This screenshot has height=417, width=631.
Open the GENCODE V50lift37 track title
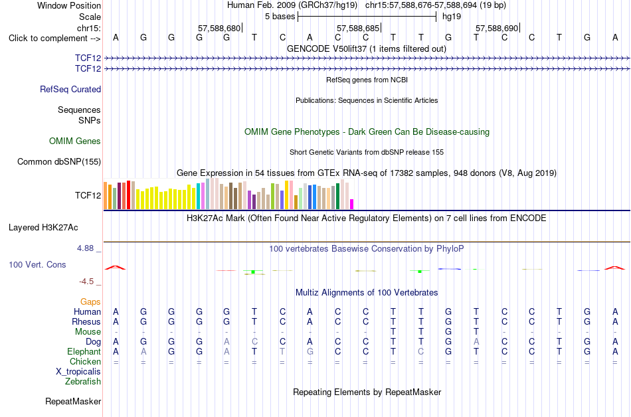pyautogui.click(x=366, y=48)
